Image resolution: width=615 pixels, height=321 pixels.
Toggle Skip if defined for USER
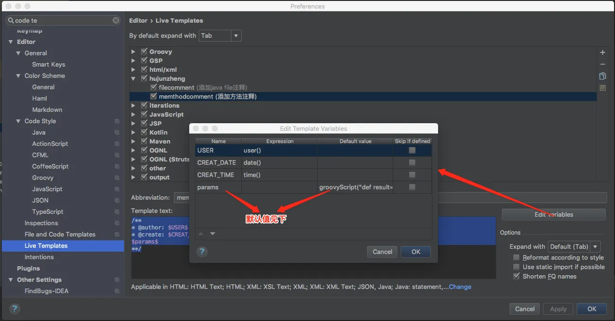[x=412, y=150]
